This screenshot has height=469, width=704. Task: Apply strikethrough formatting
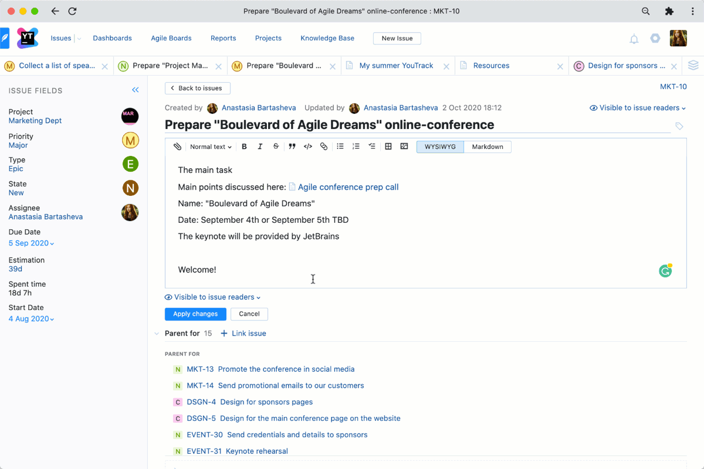(276, 147)
